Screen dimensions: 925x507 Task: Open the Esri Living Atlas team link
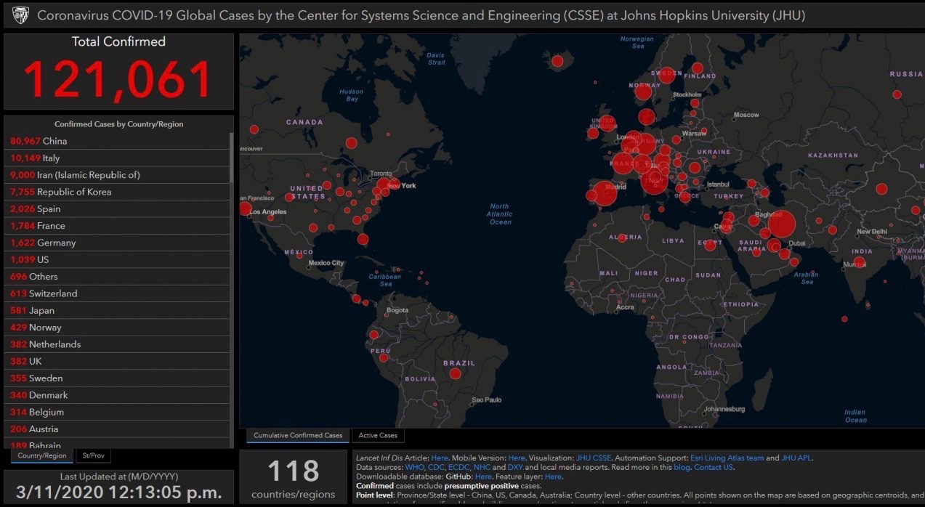(726, 458)
